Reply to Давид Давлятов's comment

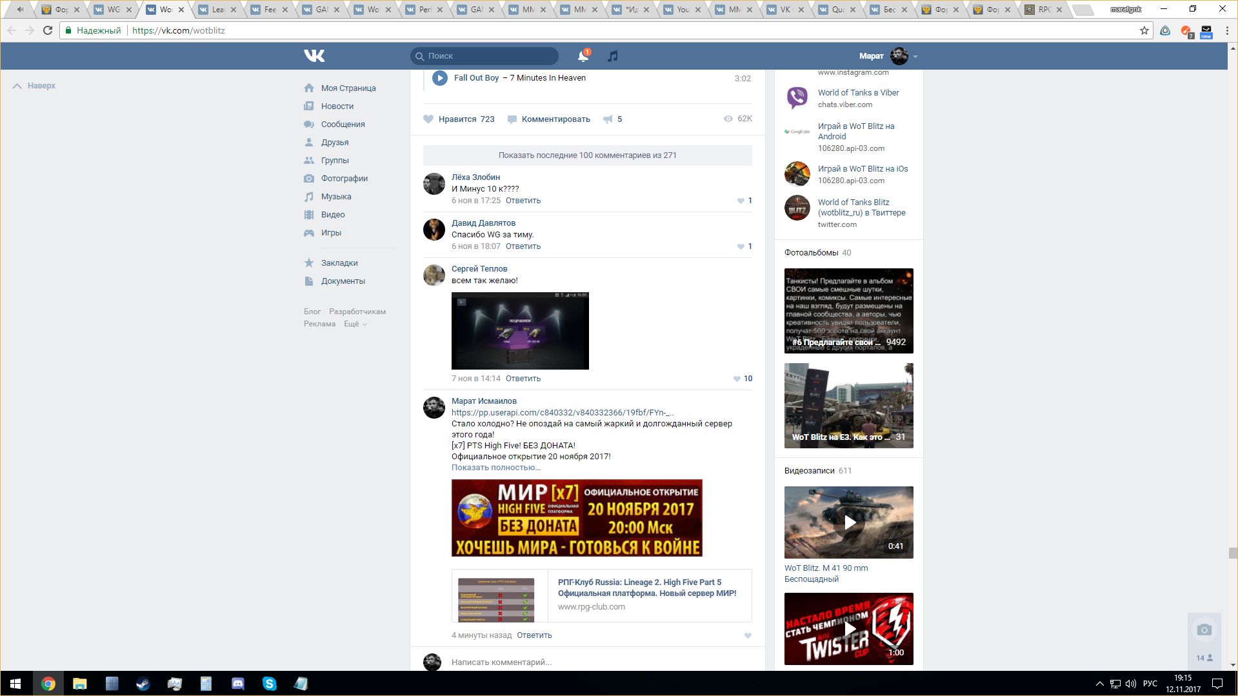click(x=523, y=246)
